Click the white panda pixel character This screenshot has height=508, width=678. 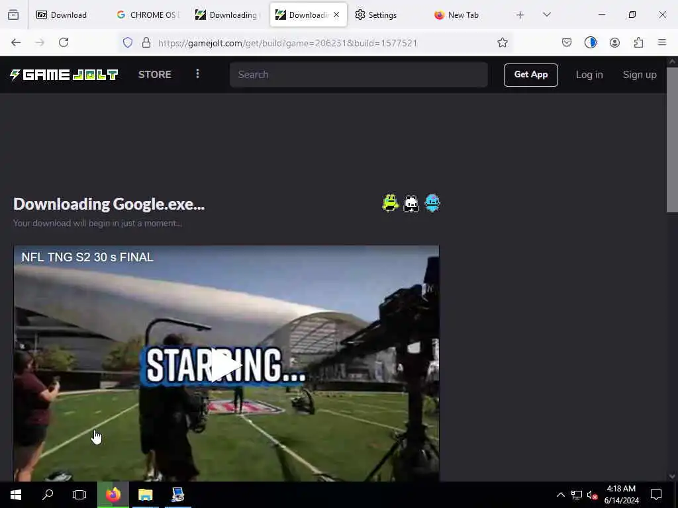tap(411, 203)
